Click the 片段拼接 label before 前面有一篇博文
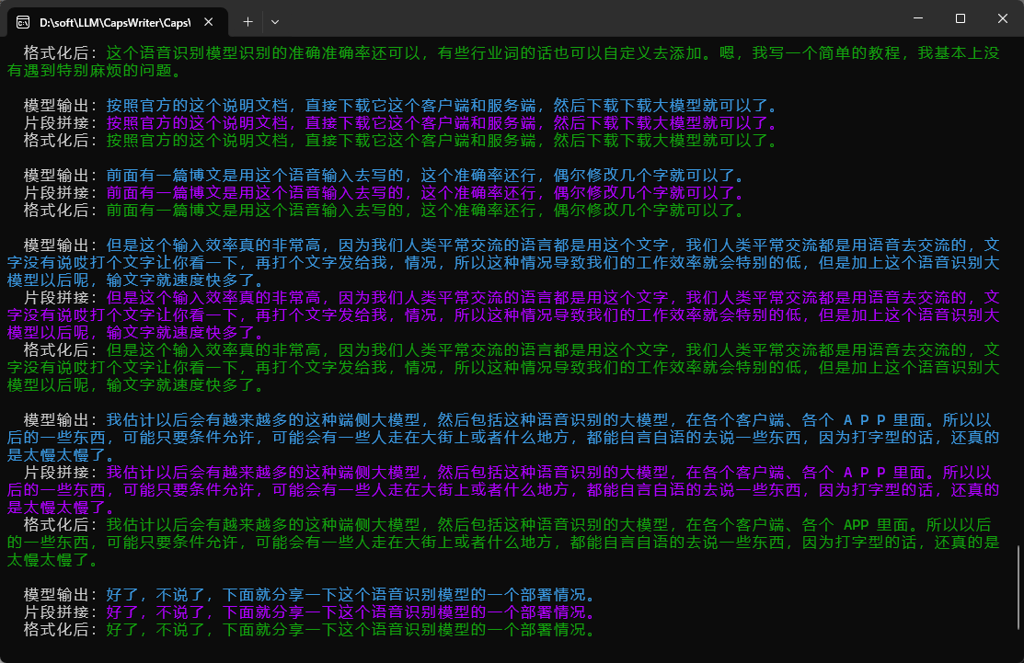Image resolution: width=1024 pixels, height=663 pixels. [56, 193]
